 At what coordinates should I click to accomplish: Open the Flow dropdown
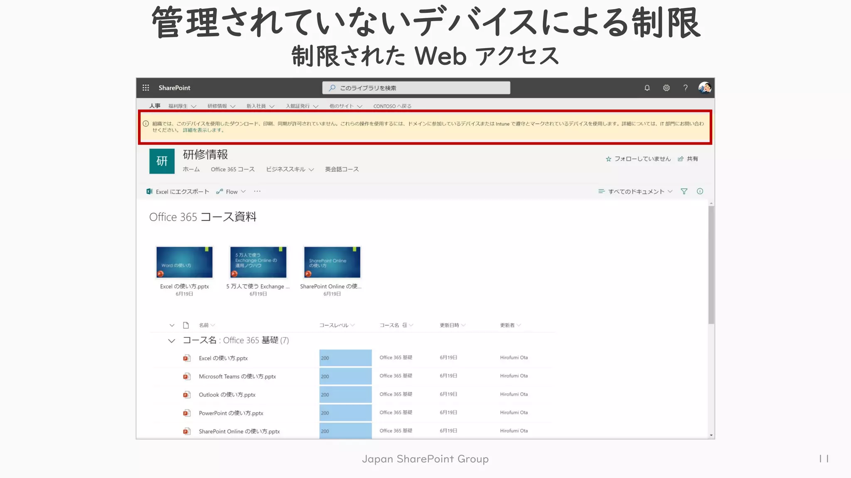pyautogui.click(x=243, y=191)
